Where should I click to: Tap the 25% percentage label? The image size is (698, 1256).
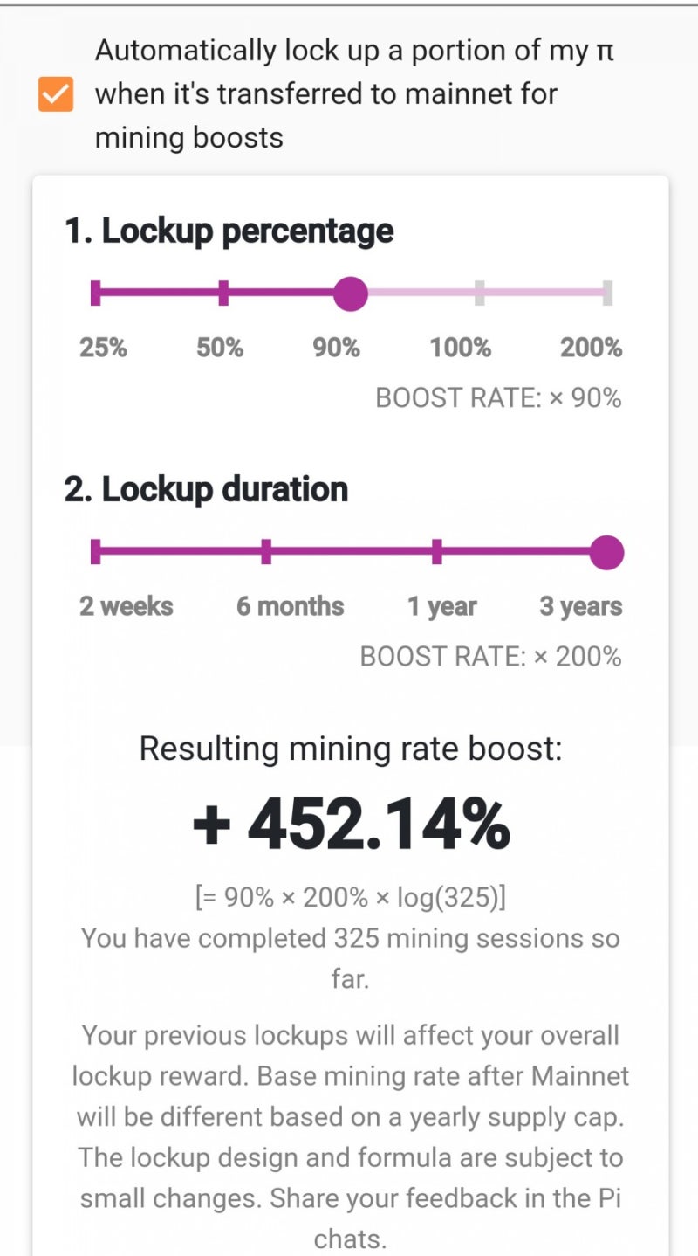pos(103,348)
